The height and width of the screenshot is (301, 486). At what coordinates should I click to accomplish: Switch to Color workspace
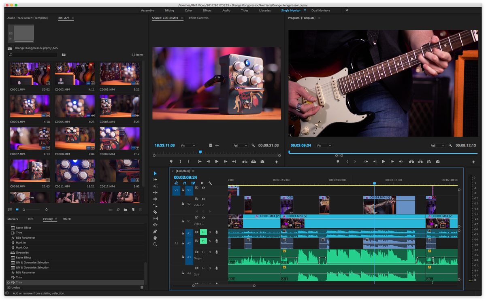coord(188,11)
